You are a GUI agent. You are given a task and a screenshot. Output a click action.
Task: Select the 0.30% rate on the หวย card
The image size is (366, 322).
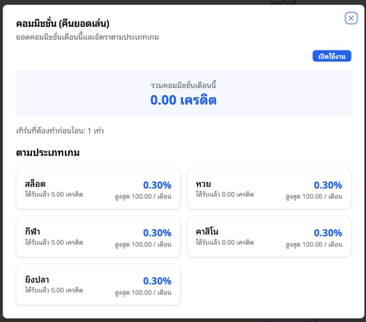click(328, 185)
